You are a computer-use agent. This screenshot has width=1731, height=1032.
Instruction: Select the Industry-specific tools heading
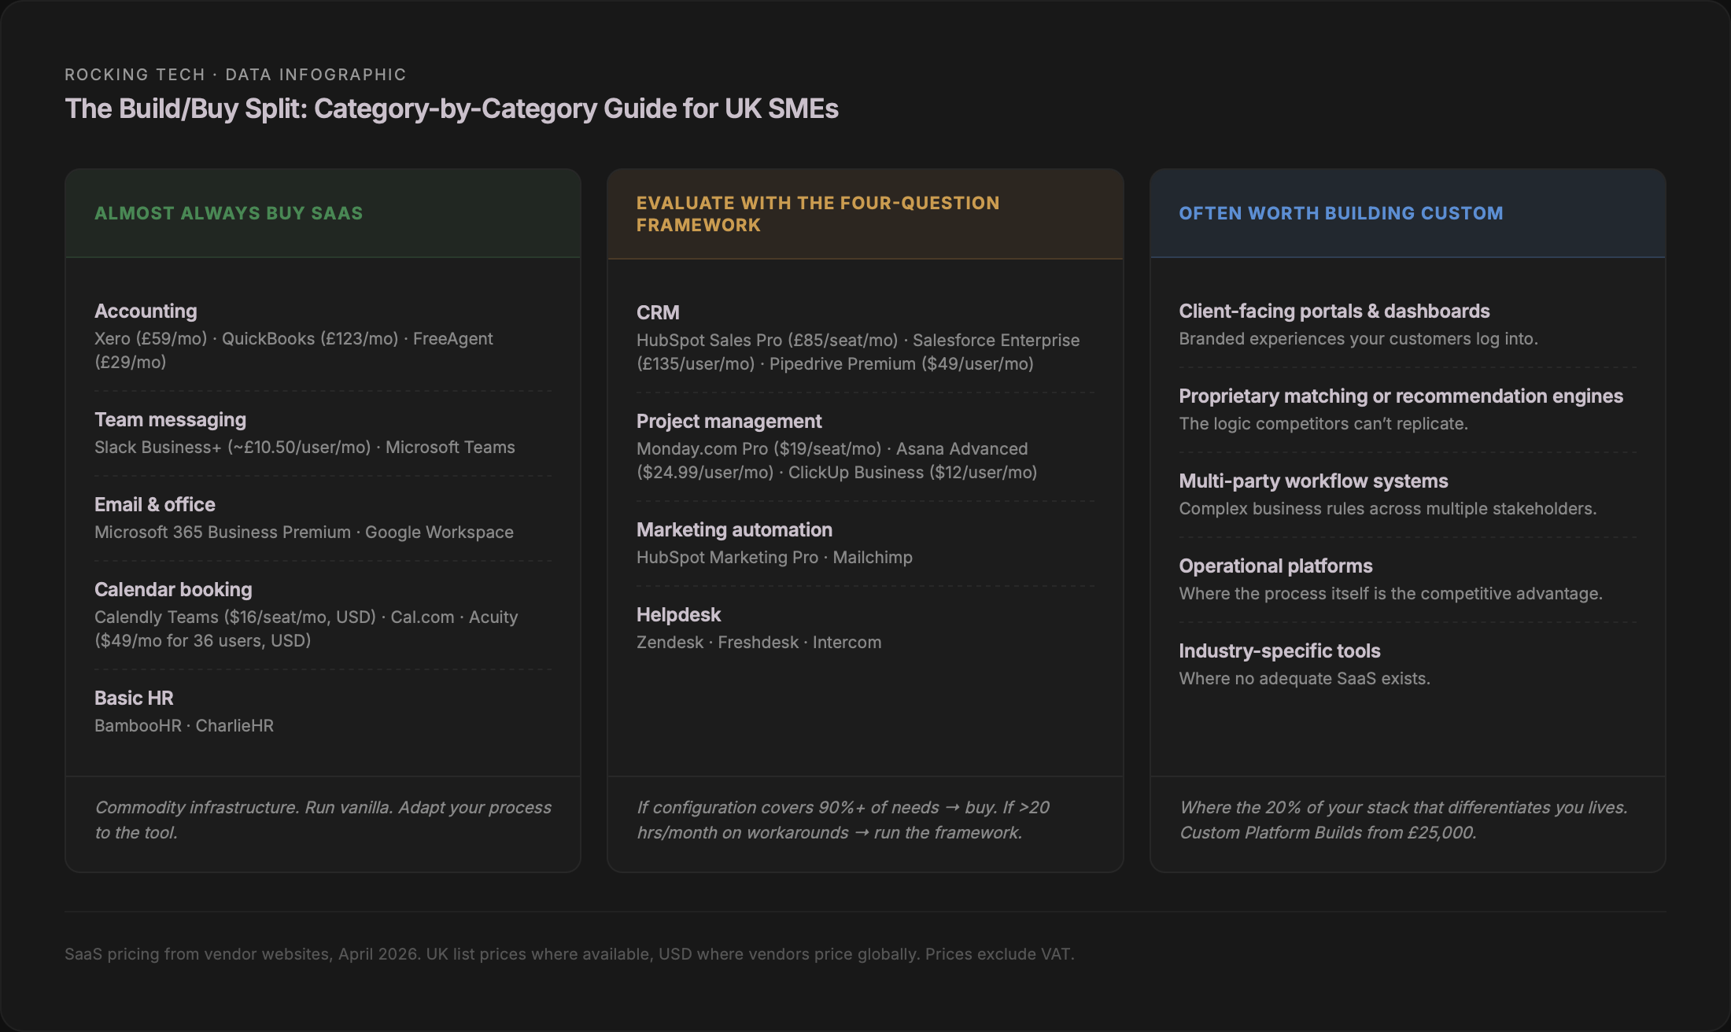point(1279,651)
